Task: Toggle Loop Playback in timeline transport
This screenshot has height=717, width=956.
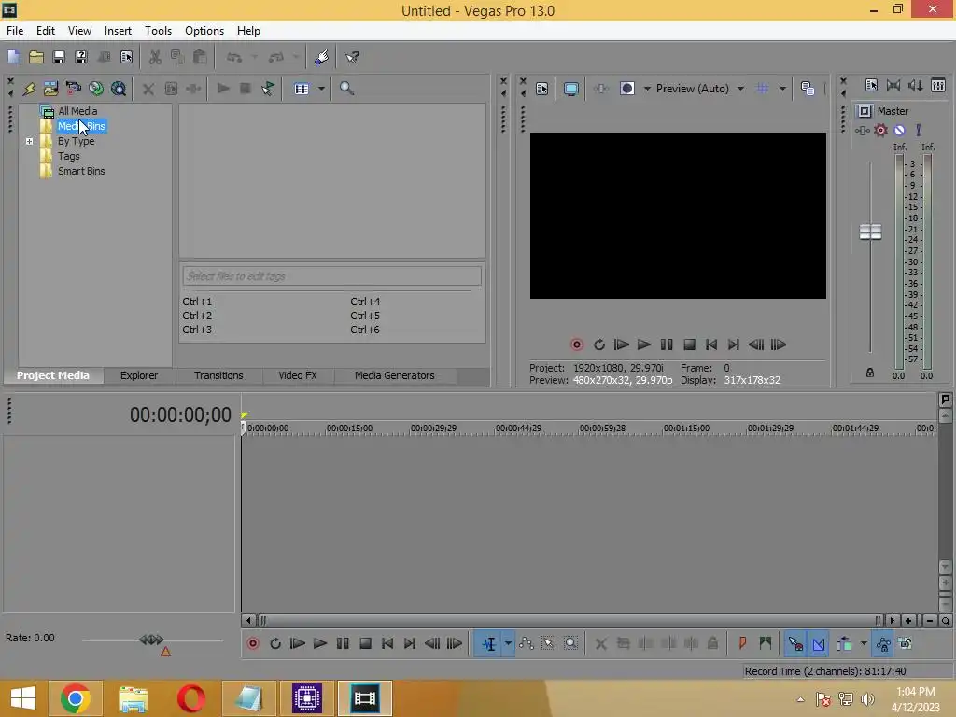Action: click(275, 643)
